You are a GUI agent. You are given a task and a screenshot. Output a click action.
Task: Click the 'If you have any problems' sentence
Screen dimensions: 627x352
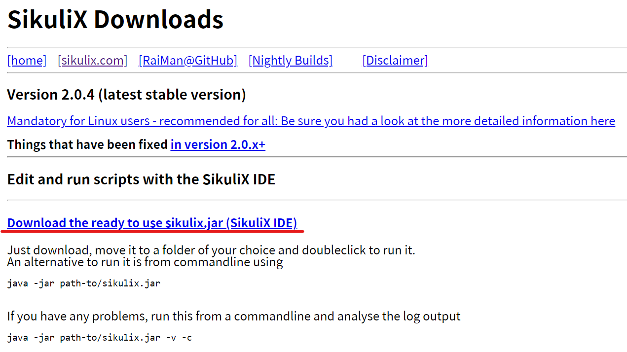coord(234,316)
